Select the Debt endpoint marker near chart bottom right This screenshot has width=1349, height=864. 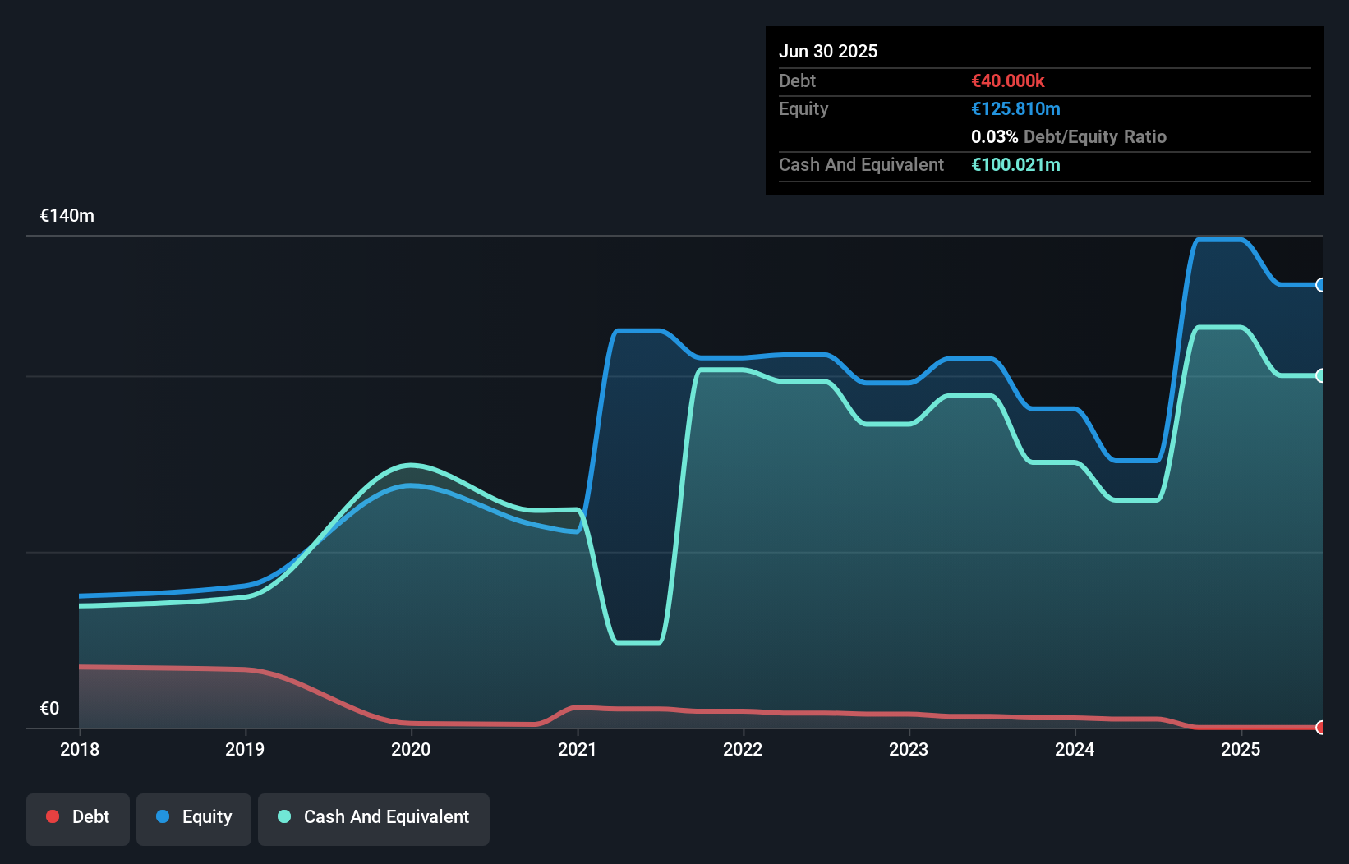point(1321,728)
